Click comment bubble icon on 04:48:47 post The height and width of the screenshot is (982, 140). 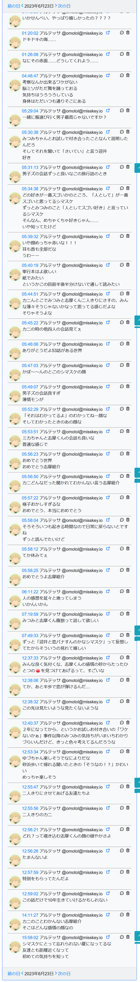click(122, 76)
